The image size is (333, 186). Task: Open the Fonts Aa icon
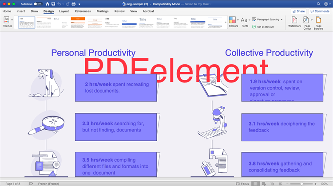244,20
